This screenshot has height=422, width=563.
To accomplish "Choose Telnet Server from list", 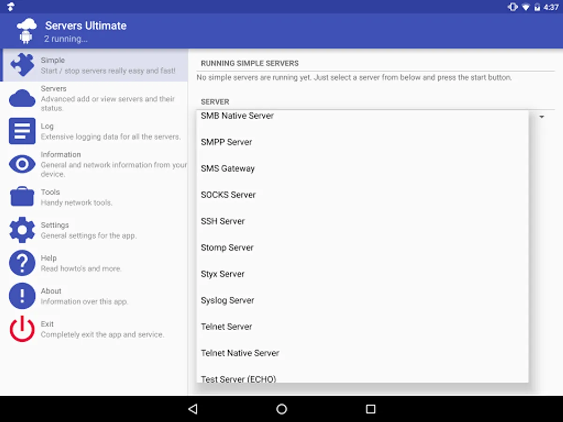I will (362, 326).
